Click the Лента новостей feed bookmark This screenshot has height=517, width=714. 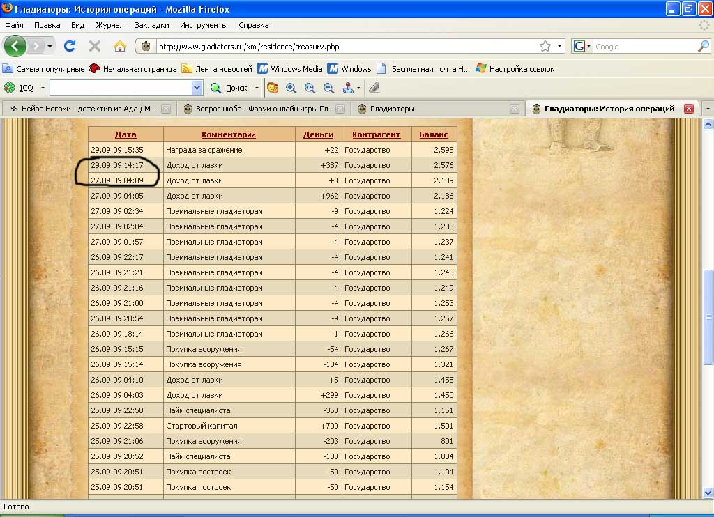pyautogui.click(x=217, y=69)
